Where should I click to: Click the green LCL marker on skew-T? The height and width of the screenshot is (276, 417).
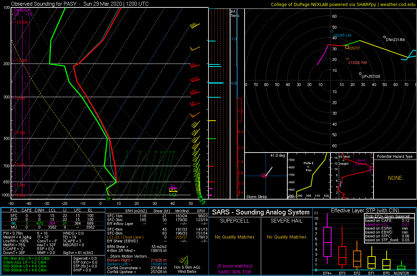coord(173,195)
